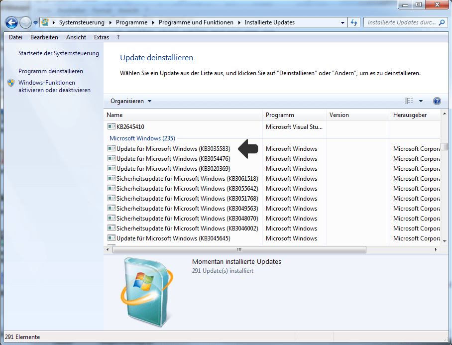Viewport: 452px width, 345px height.
Task: Select Update für Microsoft Windows (KB3035583)
Action: click(173, 149)
